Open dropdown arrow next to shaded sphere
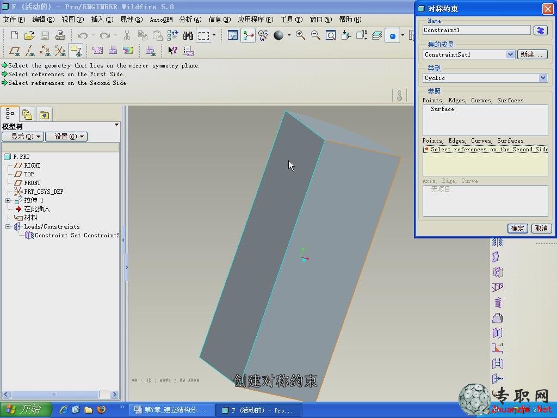 [289, 35]
